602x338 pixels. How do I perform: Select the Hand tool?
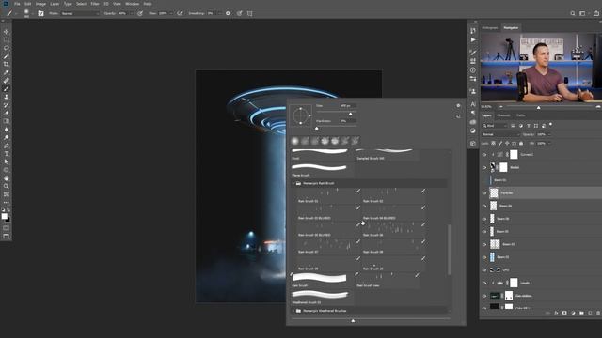pos(7,178)
